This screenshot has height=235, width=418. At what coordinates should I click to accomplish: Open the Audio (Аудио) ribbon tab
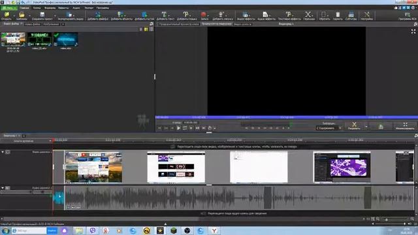(x=76, y=8)
